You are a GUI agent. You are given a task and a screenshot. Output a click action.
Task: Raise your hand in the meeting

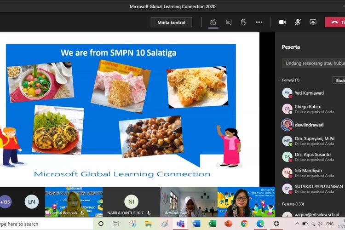(244, 22)
